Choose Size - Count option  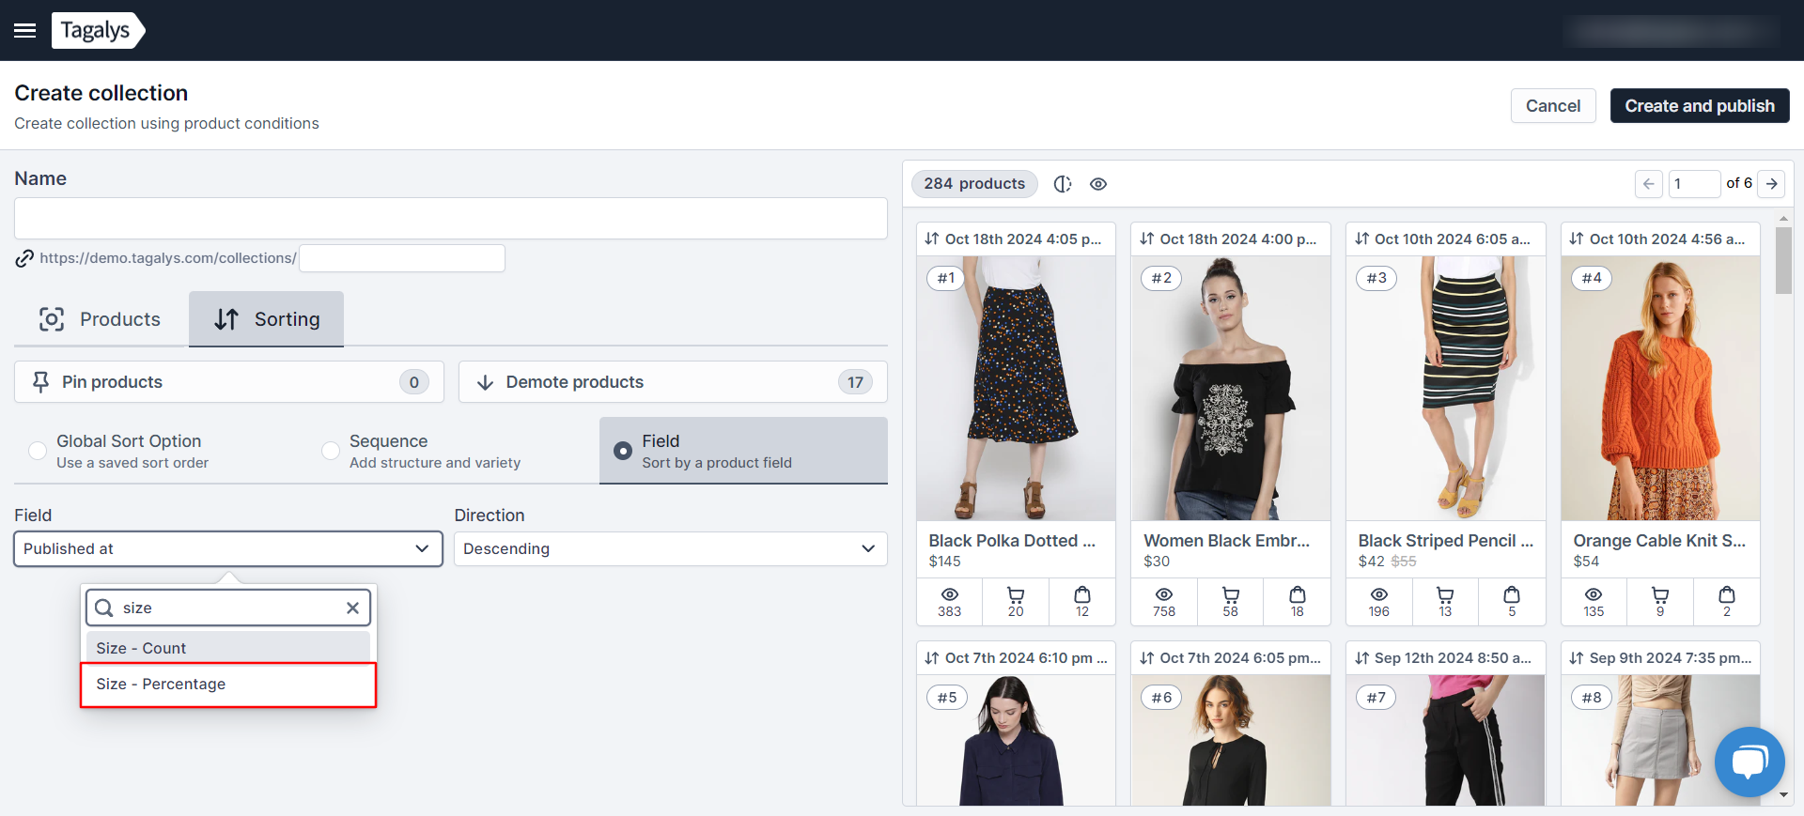228,648
